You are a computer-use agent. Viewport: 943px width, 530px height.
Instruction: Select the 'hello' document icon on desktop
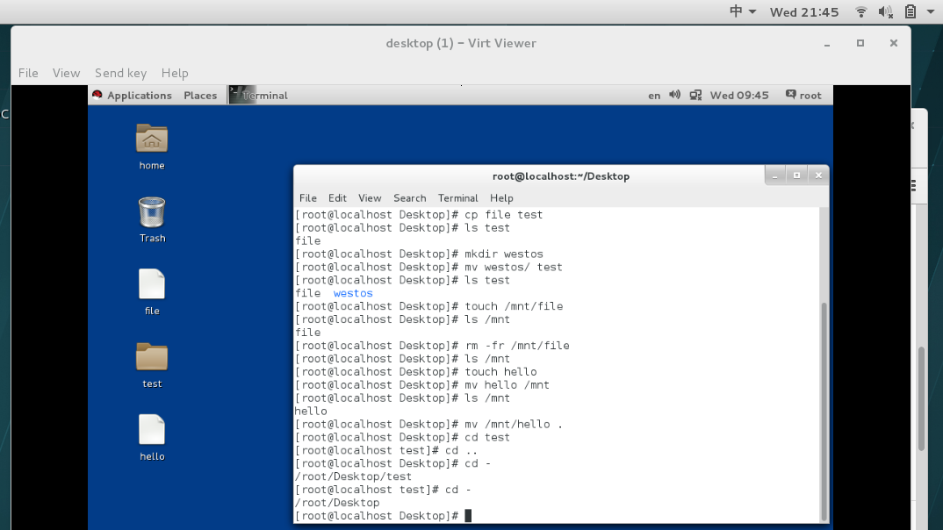coord(152,430)
